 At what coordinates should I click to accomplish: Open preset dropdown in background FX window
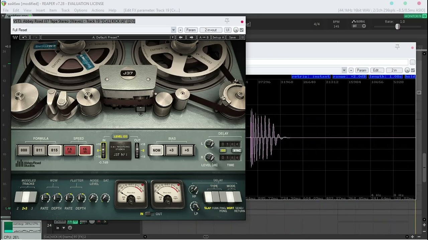[344, 70]
